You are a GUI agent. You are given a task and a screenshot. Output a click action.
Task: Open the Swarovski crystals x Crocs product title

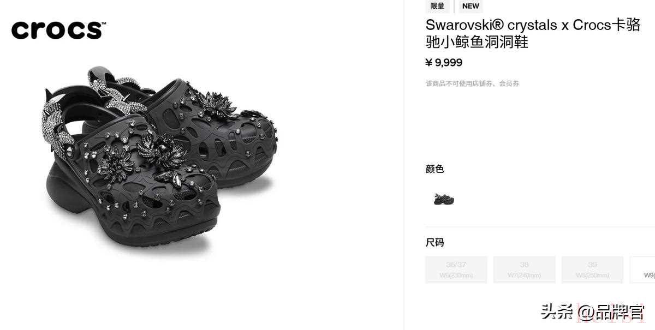[533, 33]
